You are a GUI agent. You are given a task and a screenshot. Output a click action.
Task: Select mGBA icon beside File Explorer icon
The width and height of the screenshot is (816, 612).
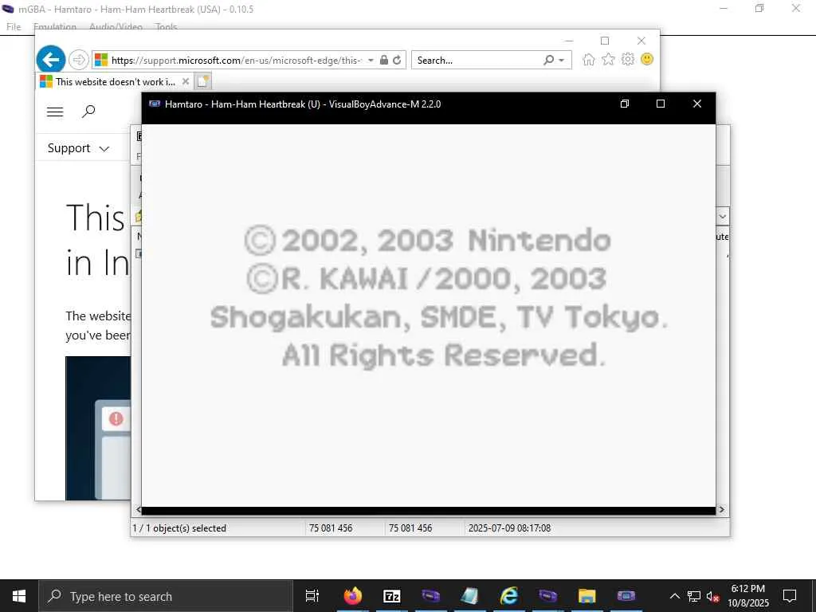(547, 596)
